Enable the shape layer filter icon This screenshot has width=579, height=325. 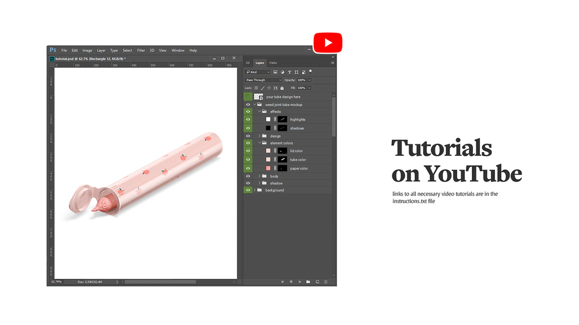pyautogui.click(x=297, y=72)
